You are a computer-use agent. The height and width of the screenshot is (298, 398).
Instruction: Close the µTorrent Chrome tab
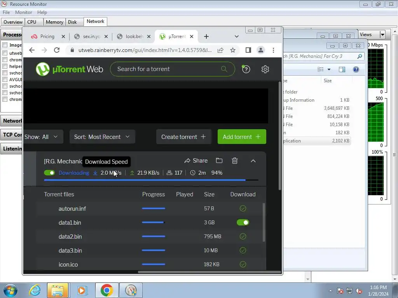pos(192,36)
